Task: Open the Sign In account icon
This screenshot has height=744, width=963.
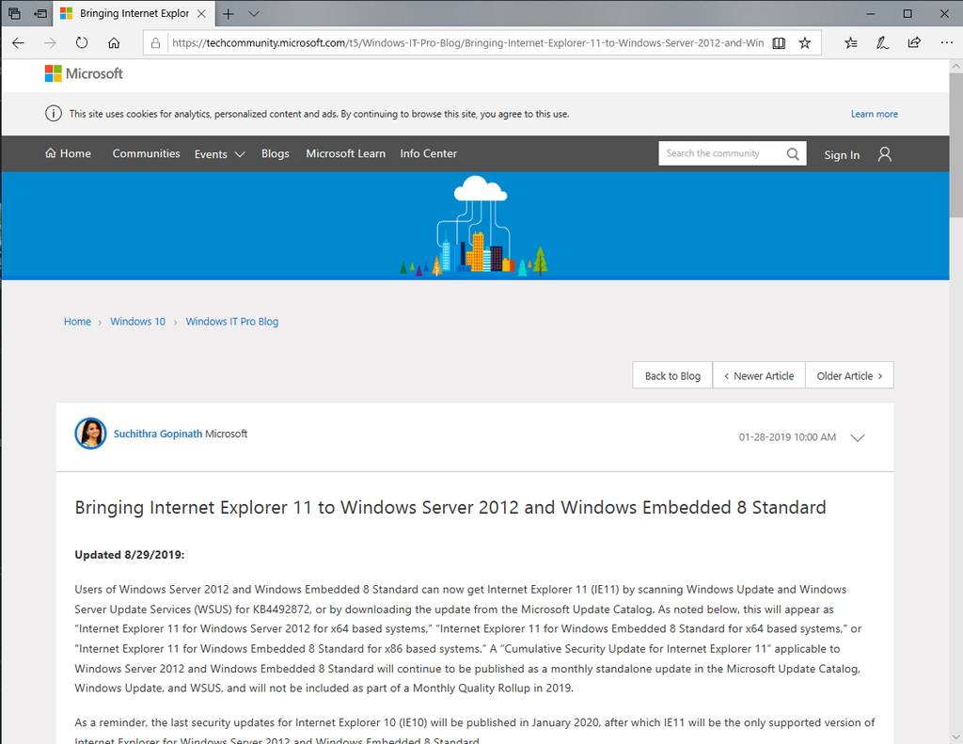Action: coord(884,153)
